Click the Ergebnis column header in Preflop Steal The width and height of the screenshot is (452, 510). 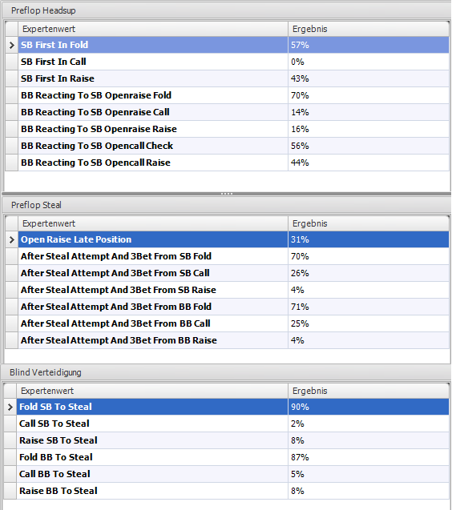pyautogui.click(x=369, y=223)
